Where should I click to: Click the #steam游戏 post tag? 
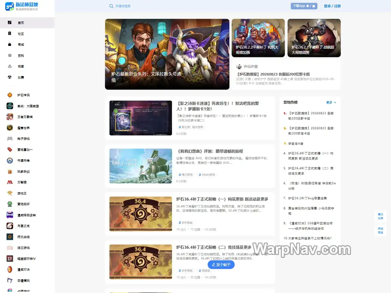tap(207, 174)
